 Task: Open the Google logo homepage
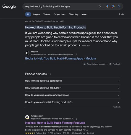[x=9, y=7]
